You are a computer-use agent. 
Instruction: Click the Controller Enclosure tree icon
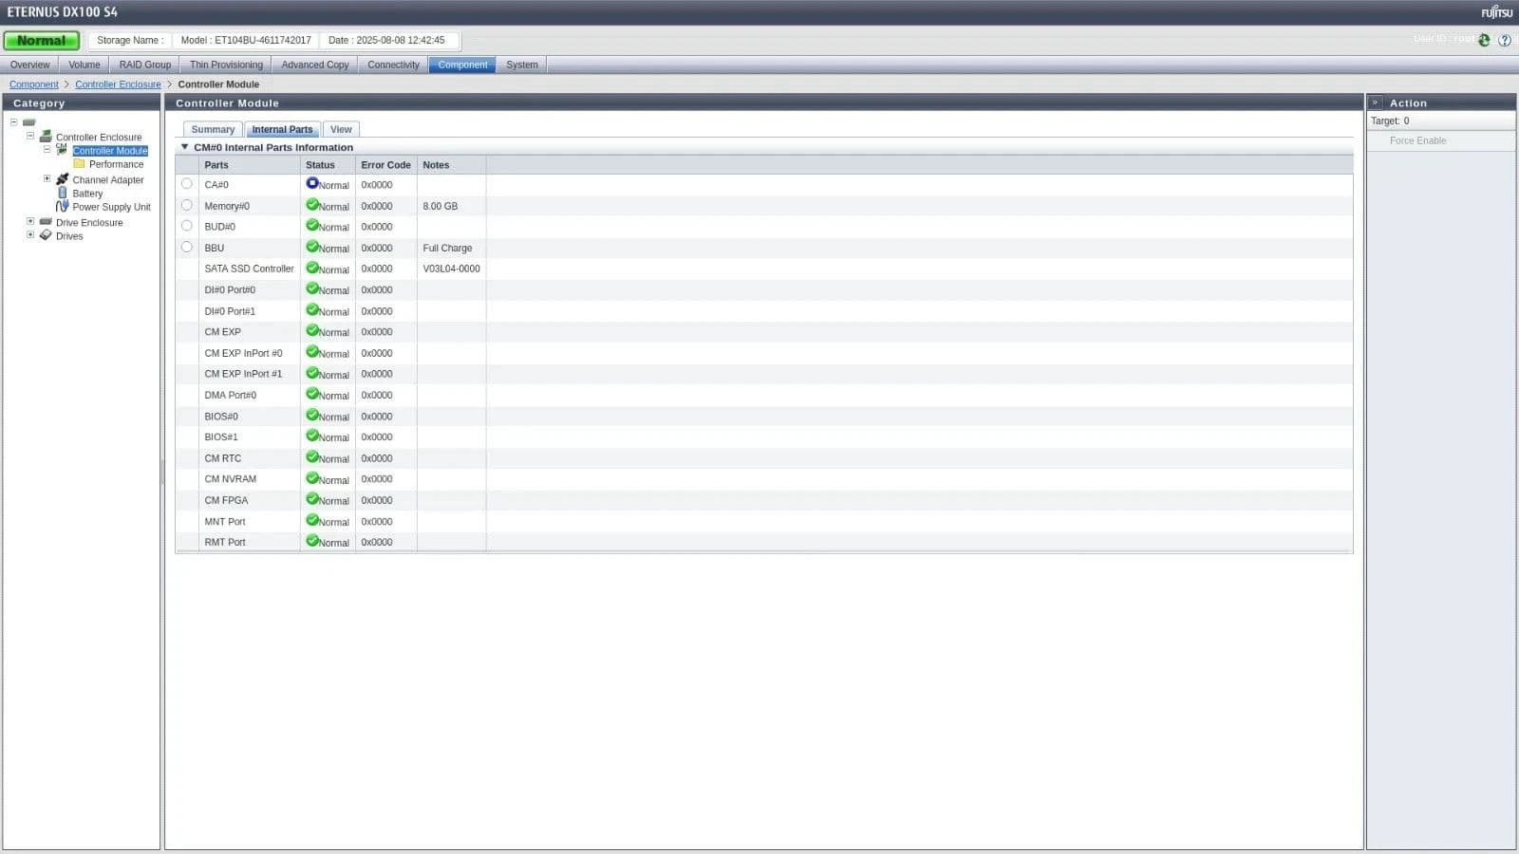[46, 137]
